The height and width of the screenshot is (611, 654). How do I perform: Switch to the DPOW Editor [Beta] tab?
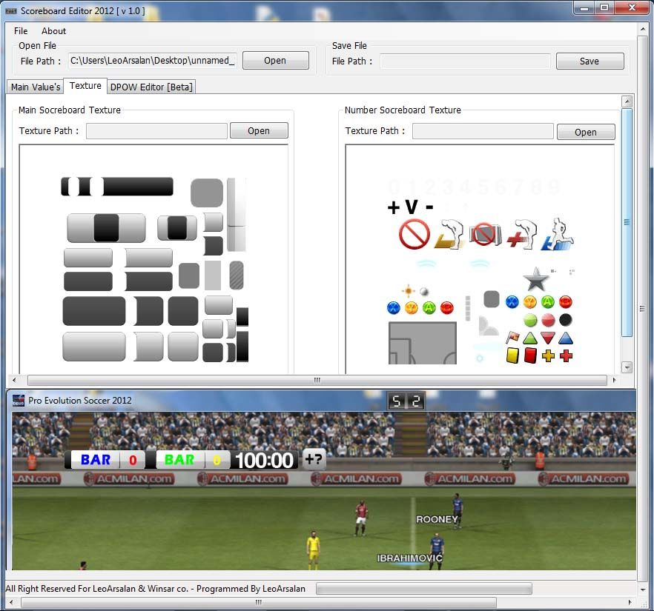click(151, 87)
